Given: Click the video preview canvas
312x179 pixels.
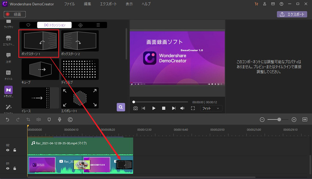Looking at the screenshot, I should click(x=177, y=58).
